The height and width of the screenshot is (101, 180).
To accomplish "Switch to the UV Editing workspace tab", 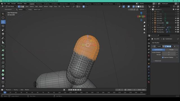I will point(54,4).
